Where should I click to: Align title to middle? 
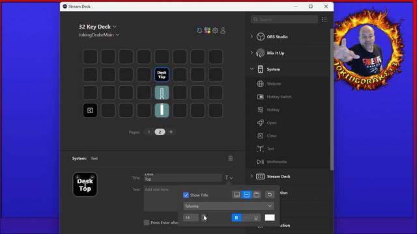point(246,195)
